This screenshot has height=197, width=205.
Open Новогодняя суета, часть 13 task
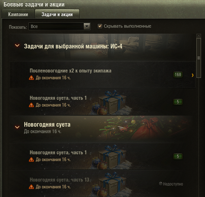click(x=102, y=183)
